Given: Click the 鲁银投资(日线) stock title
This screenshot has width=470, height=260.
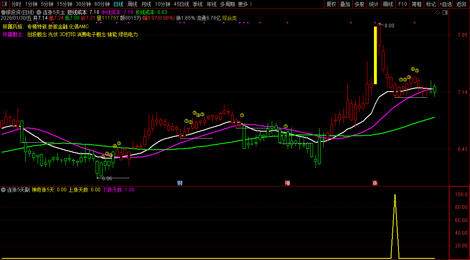Looking at the screenshot, I should (x=18, y=13).
